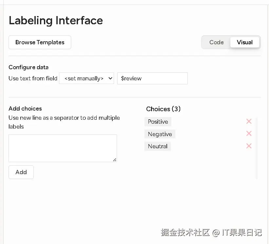Click inside the Add choices text area
This screenshot has height=244, width=269.
click(62, 148)
